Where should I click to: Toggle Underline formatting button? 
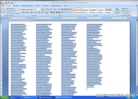coord(28,12)
